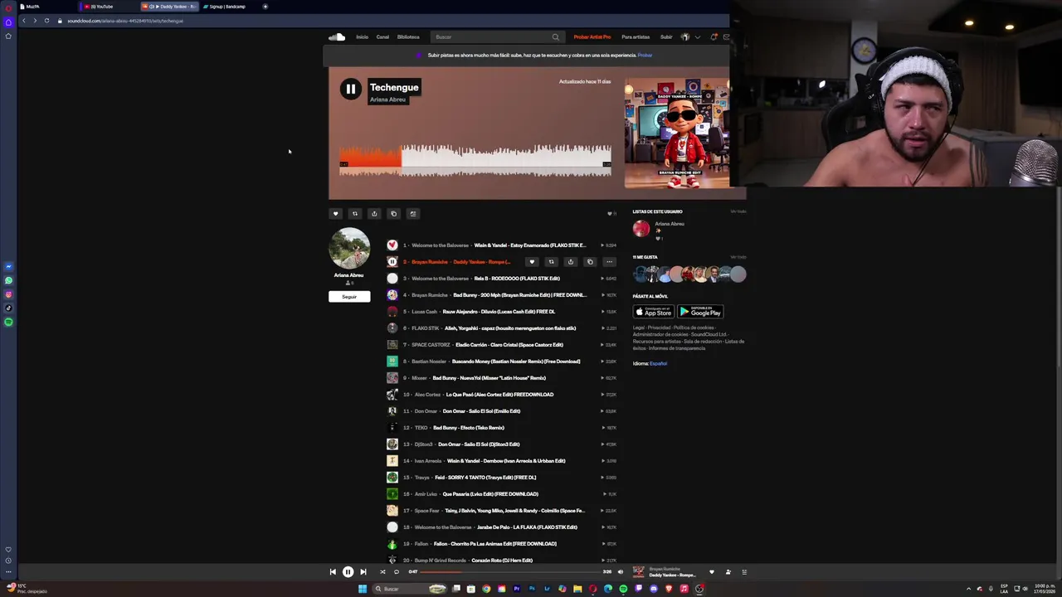Pause the Techengue playlist with the large hero button
The height and width of the screenshot is (597, 1062).
350,89
